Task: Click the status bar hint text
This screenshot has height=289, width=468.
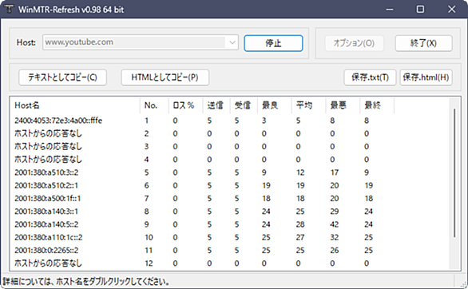Action: click(x=86, y=281)
